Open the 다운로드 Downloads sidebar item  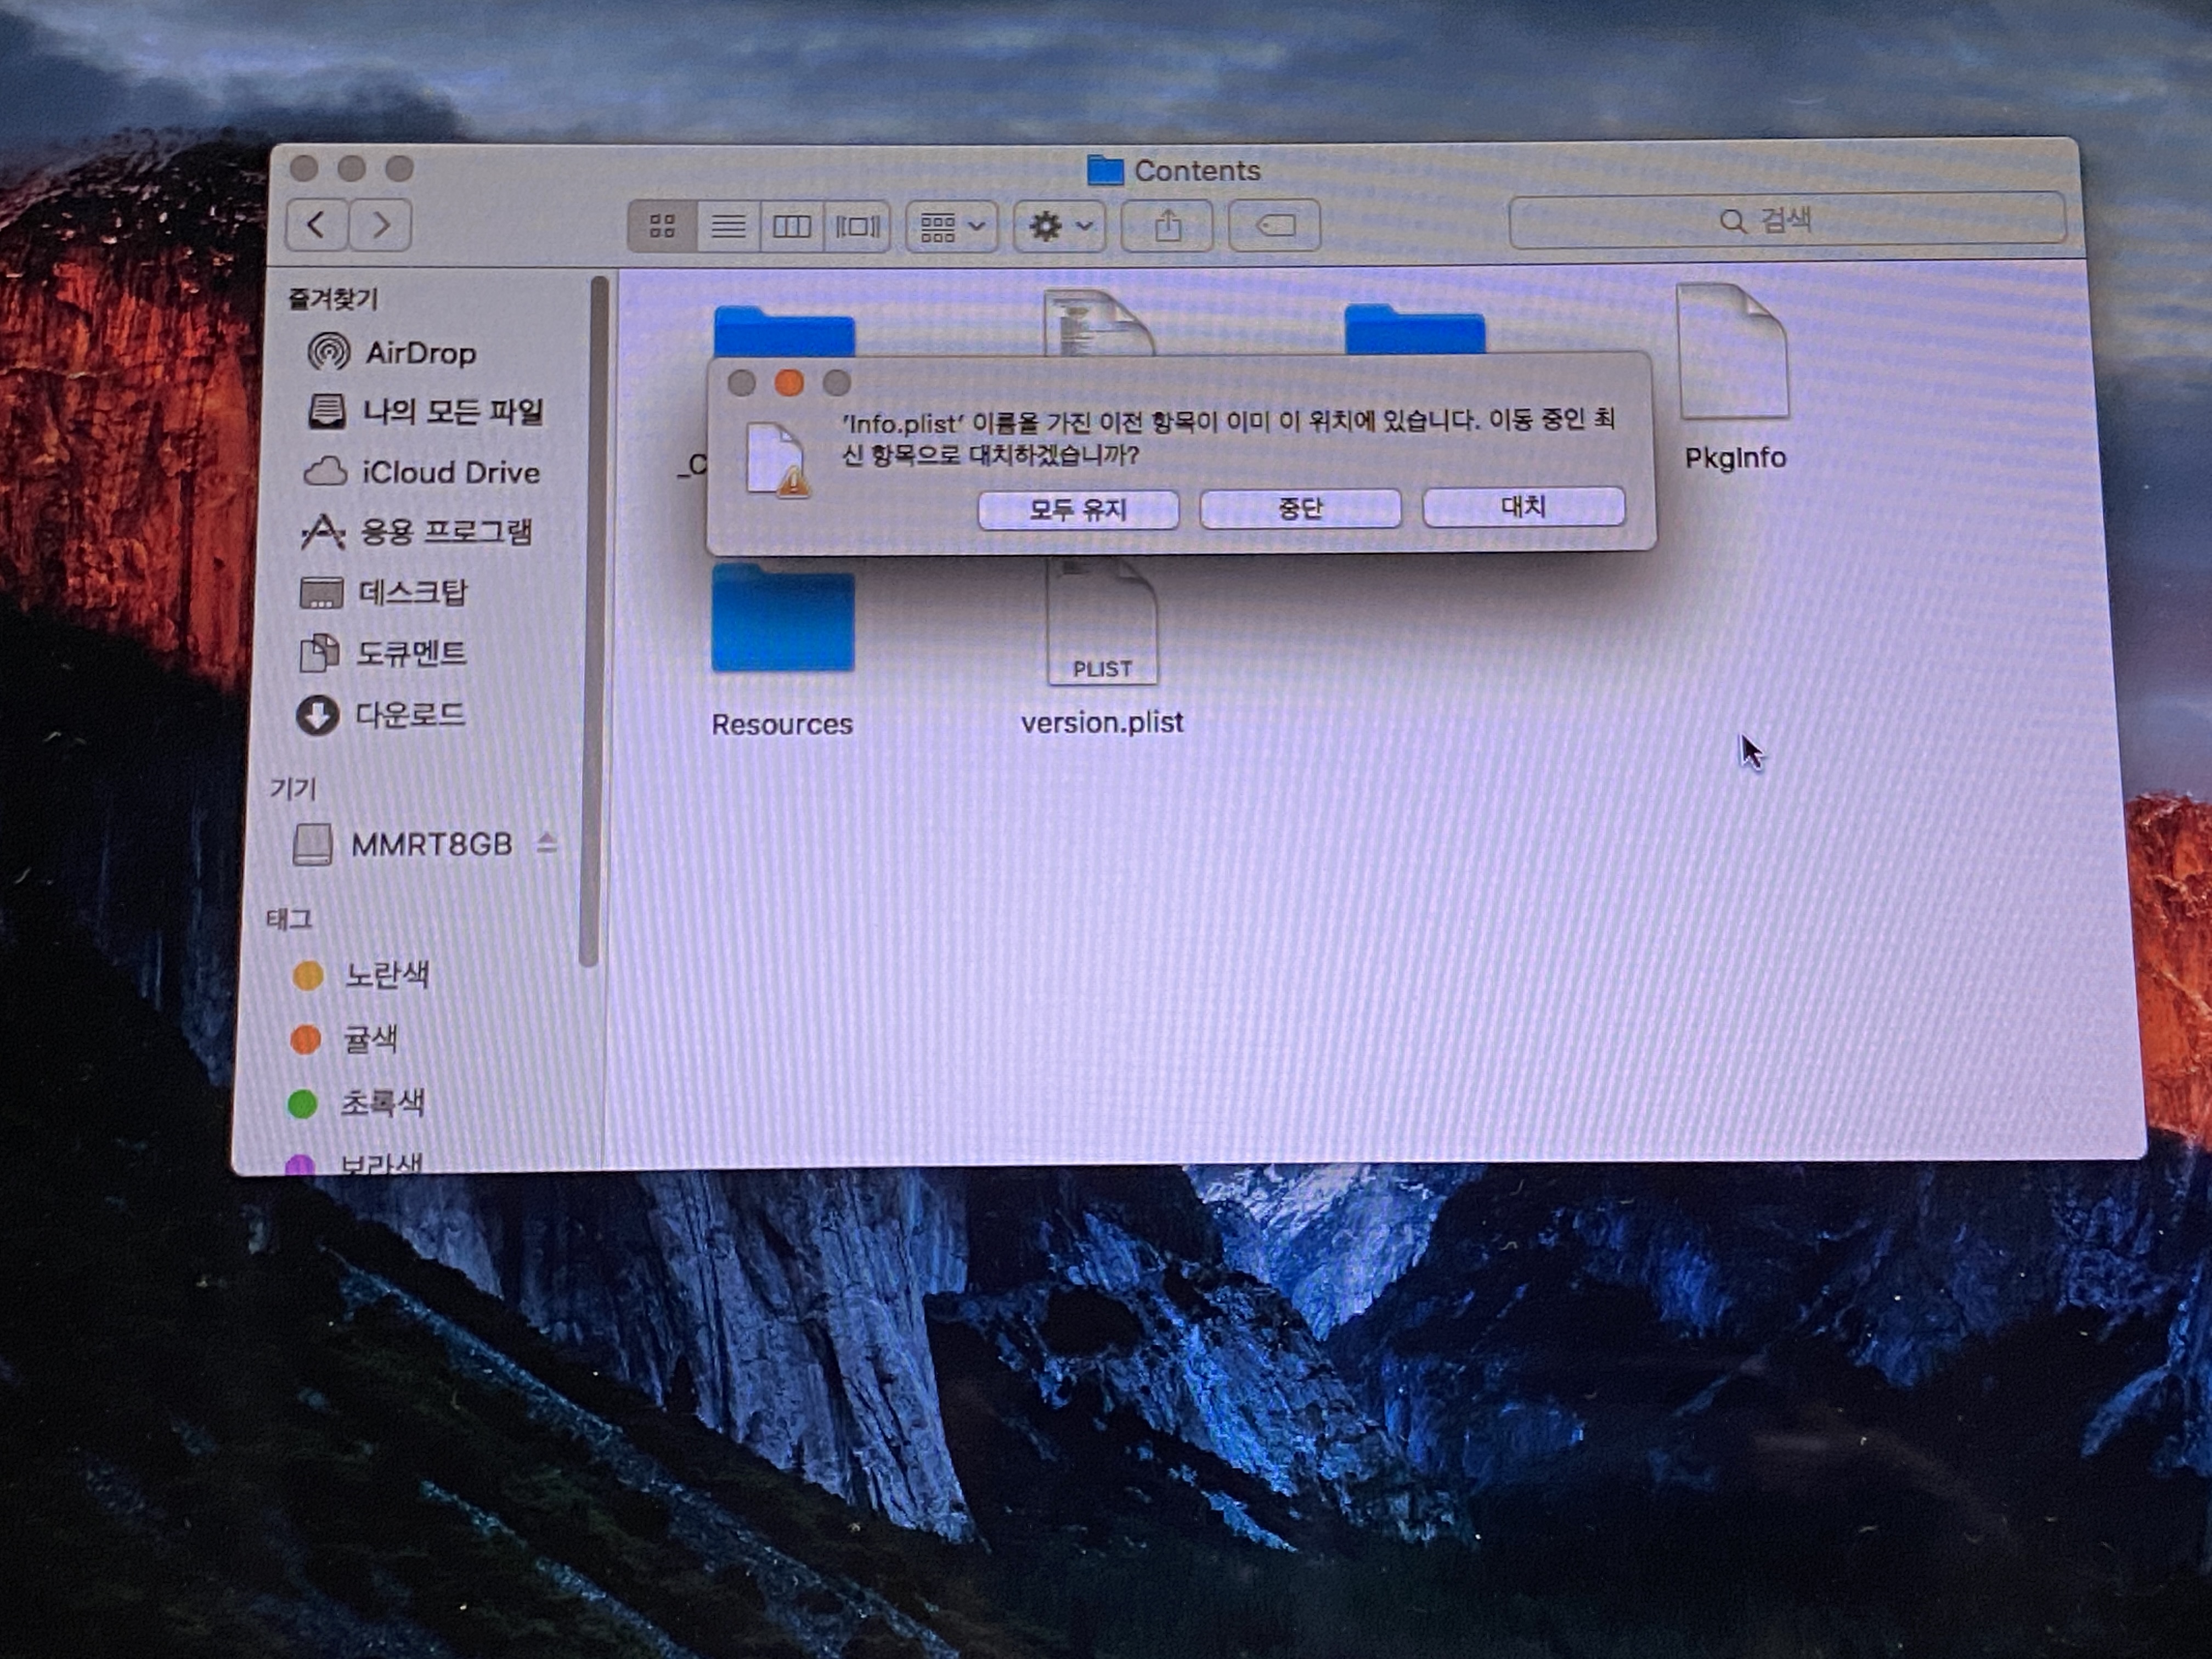(409, 714)
